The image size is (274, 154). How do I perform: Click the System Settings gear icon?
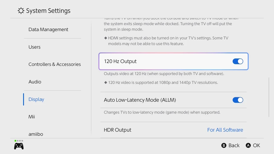click(x=21, y=11)
